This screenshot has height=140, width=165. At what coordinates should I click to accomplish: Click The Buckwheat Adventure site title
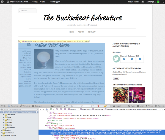(x=83, y=18)
